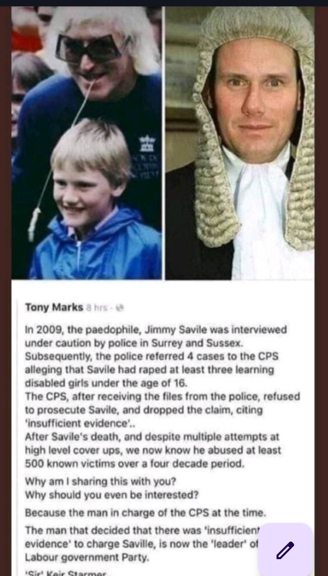Select the line starting "In 2009, the paedophile"
The width and height of the screenshot is (328, 576).
pyautogui.click(x=156, y=330)
